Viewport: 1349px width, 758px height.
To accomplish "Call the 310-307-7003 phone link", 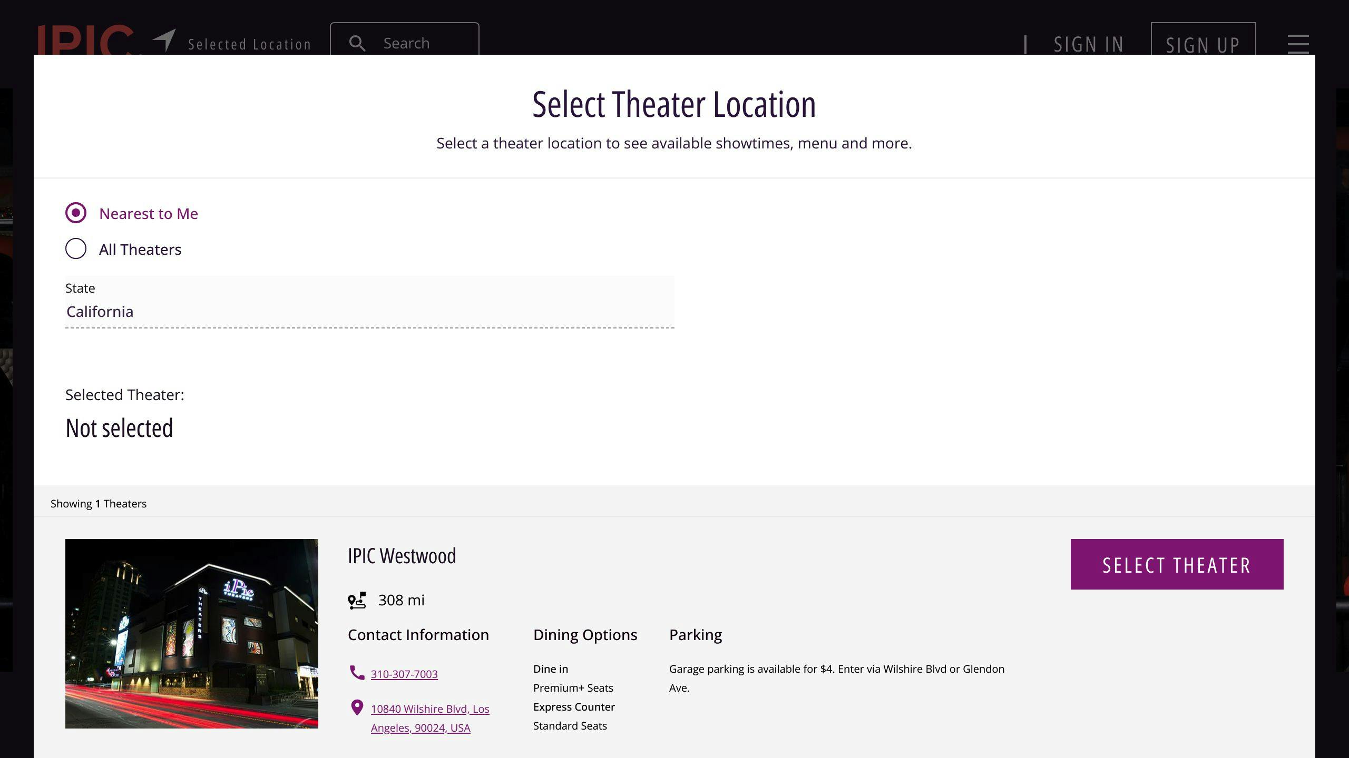I will pyautogui.click(x=404, y=674).
